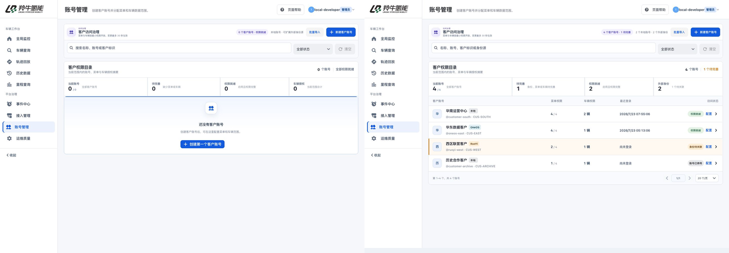729x253 pixels.
Task: Click 历史数据 clock icon in the empty-list view
Action: pos(9,73)
